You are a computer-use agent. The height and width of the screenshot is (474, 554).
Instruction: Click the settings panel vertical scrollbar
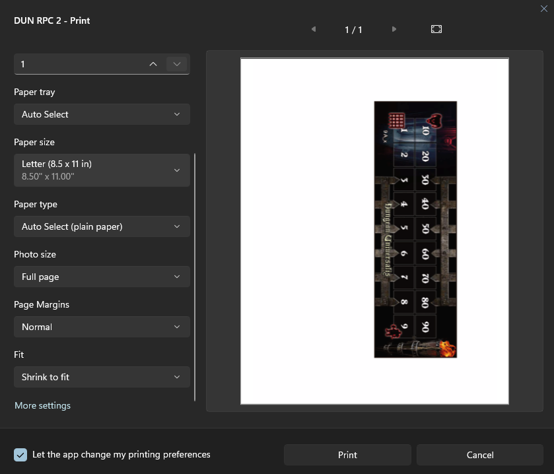click(x=195, y=277)
